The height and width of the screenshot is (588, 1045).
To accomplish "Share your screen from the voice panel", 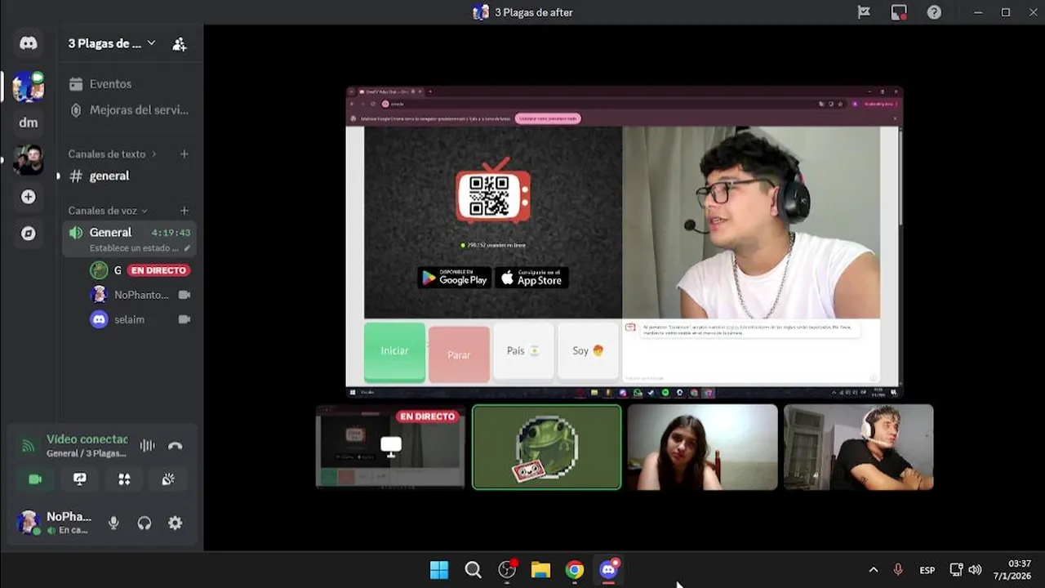I will 80,479.
